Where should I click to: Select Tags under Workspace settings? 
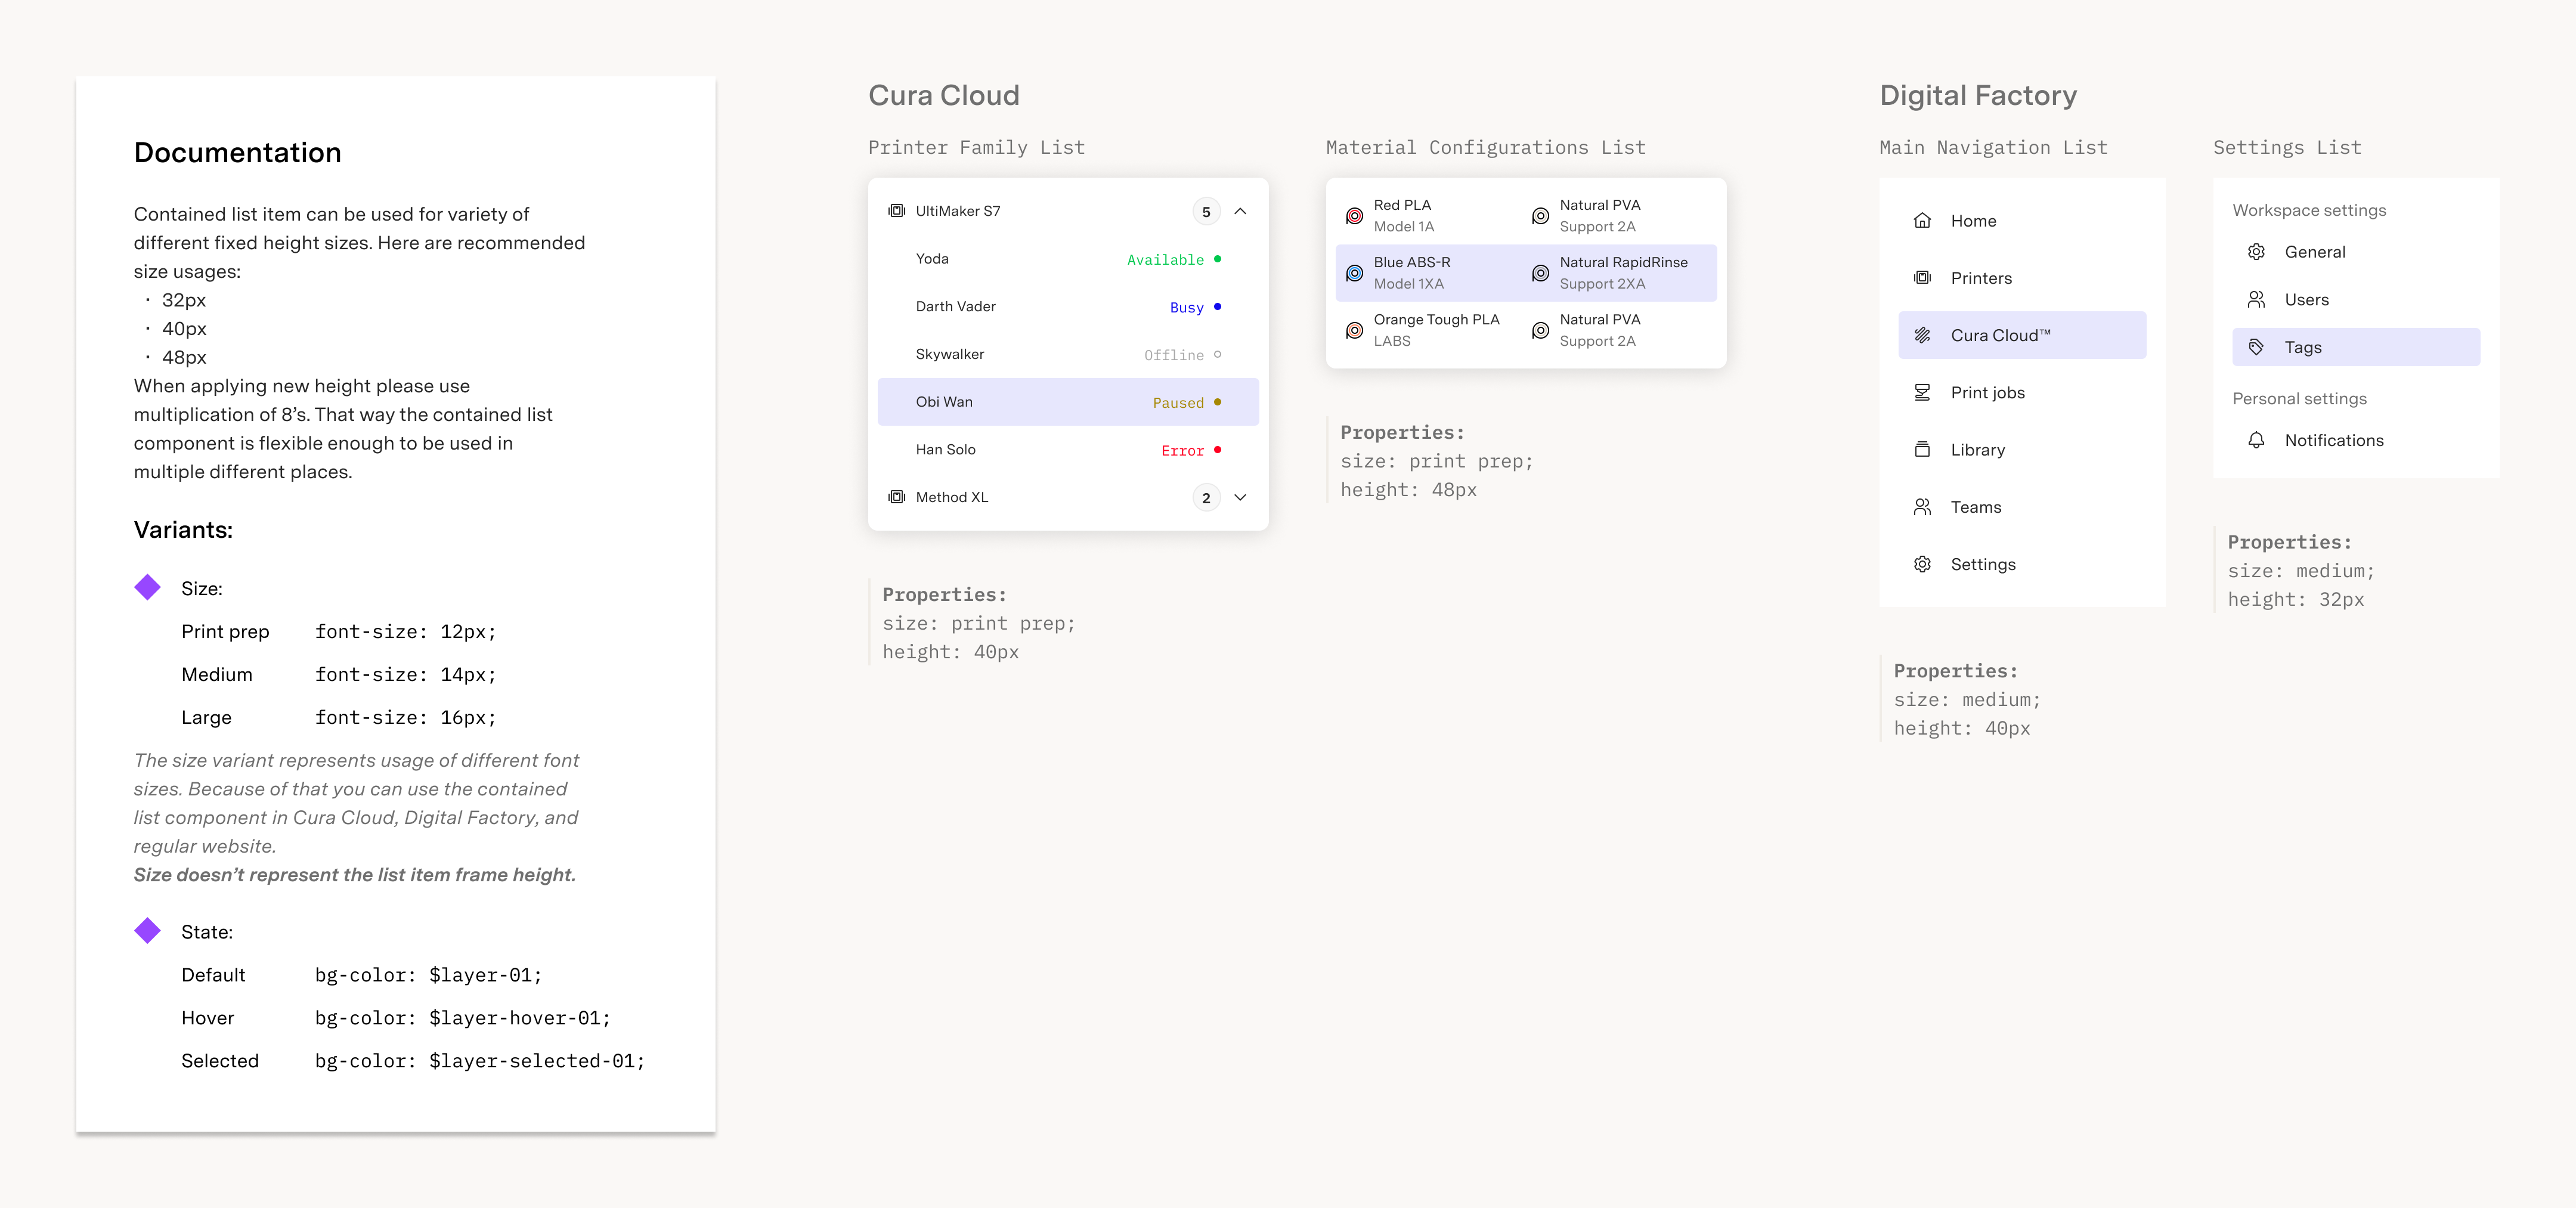2356,347
